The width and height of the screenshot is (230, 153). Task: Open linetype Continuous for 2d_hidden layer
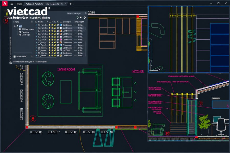[x=67, y=48]
